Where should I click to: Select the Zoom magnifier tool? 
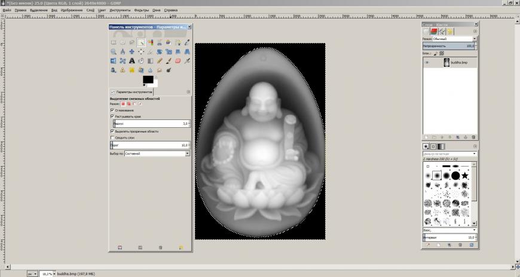coord(113,51)
